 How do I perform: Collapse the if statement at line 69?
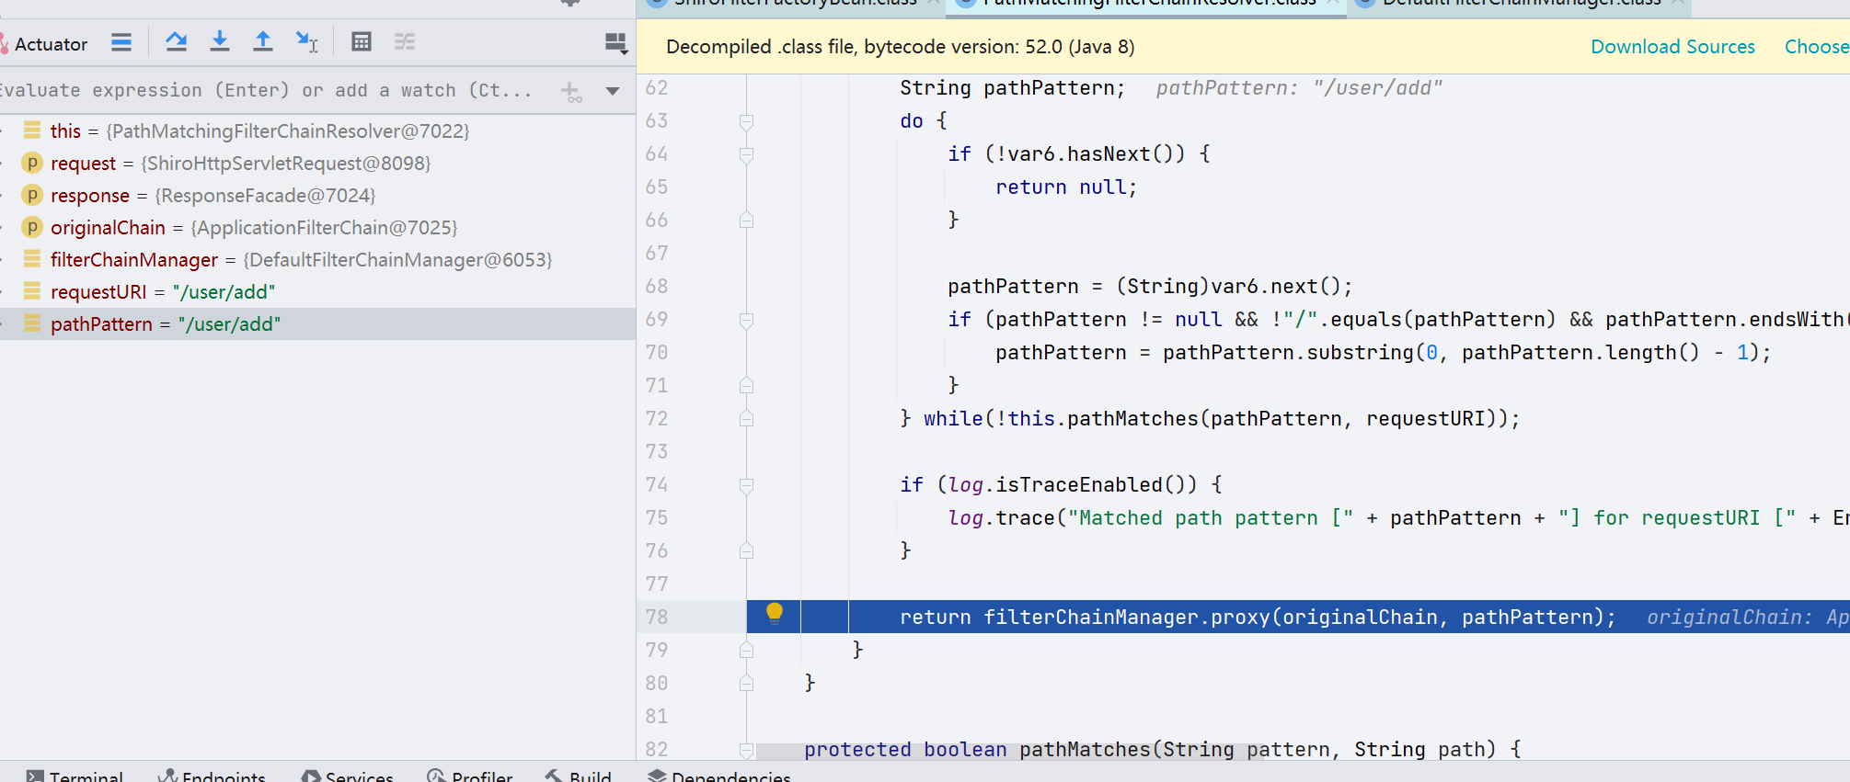coord(747,320)
